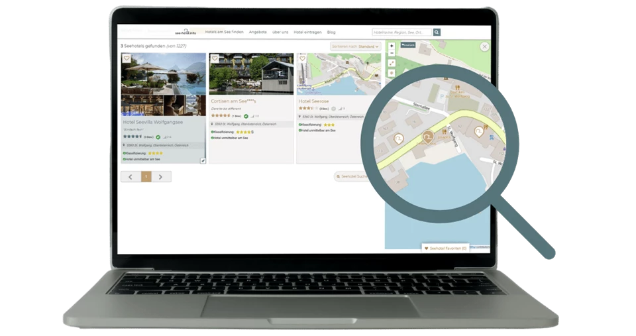Go to next results page arrow
Screen dimensions: 636x336
coord(161,176)
